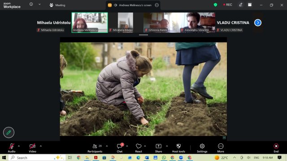Select Andreea Melinescu's video thumbnail
Screen dimensions: 287x161
point(90,23)
